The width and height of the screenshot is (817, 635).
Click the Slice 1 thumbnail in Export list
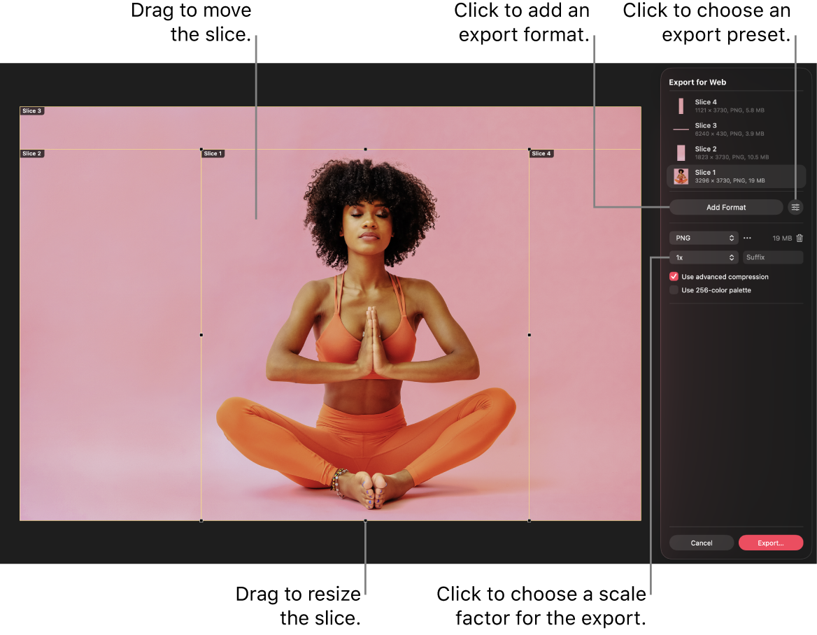[681, 176]
